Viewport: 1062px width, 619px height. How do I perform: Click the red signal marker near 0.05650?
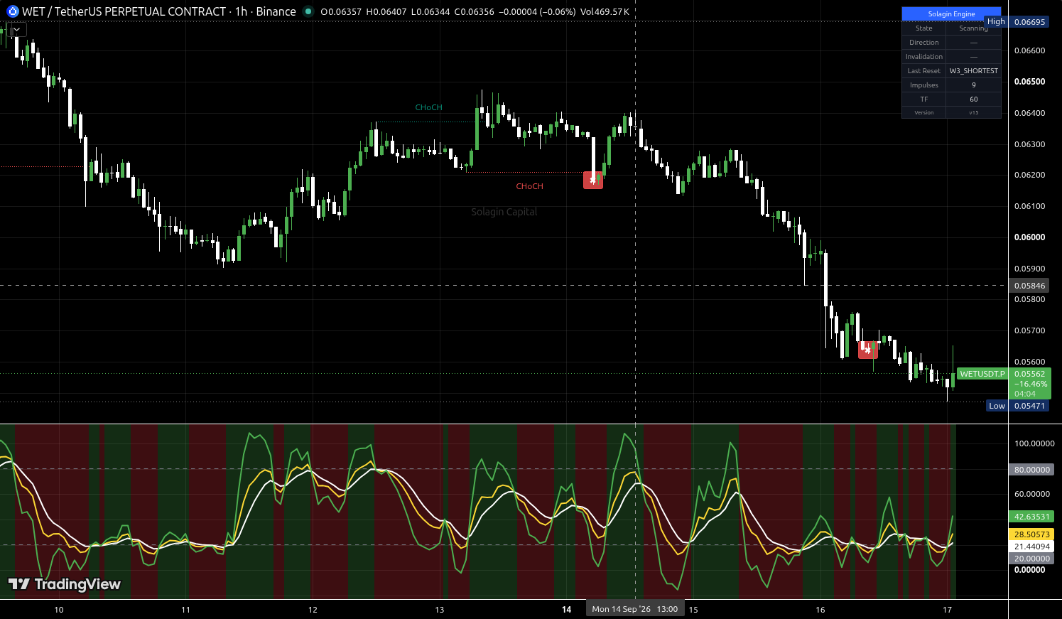(868, 350)
